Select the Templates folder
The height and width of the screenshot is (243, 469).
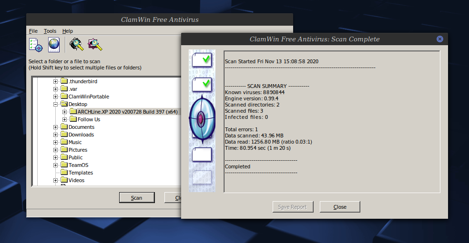[x=81, y=173]
